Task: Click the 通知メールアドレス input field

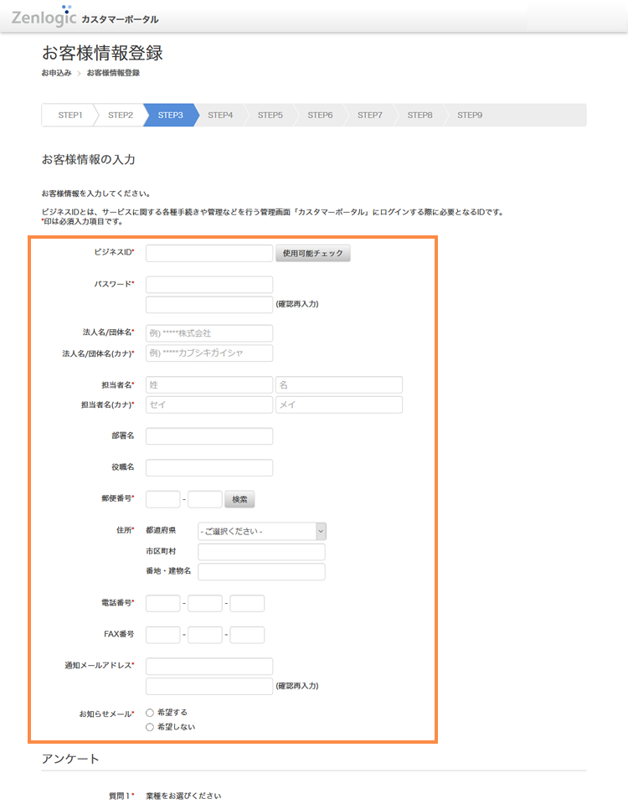Action: (209, 667)
